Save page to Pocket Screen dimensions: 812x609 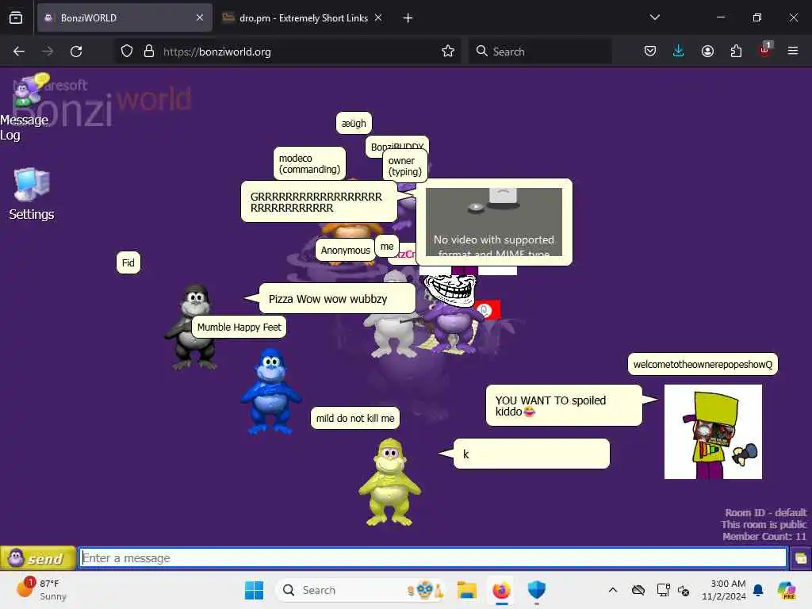[650, 51]
